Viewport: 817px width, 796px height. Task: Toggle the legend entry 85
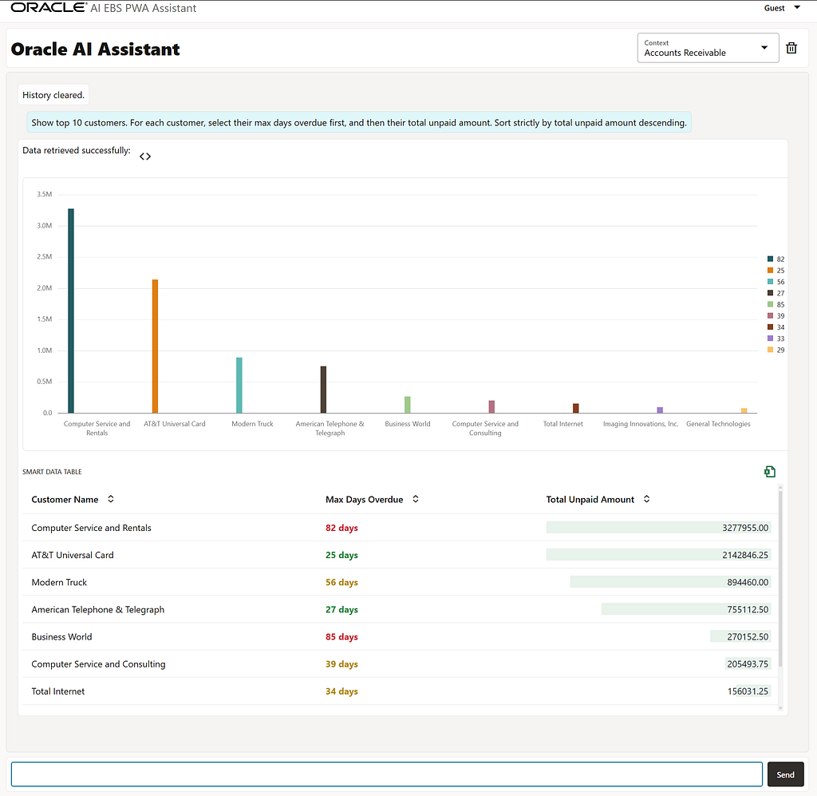coord(776,304)
